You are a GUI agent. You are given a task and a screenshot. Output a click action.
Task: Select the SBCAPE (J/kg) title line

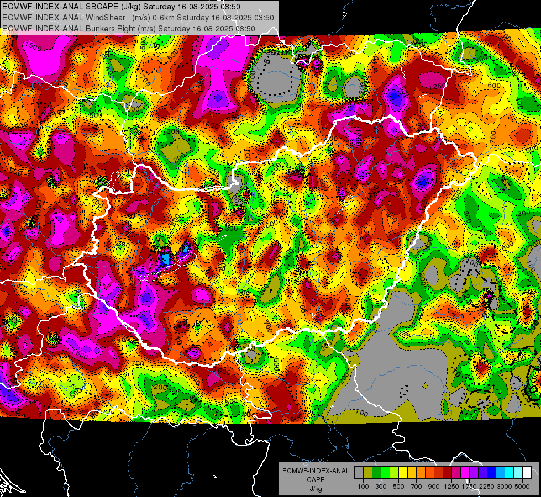coord(121,7)
